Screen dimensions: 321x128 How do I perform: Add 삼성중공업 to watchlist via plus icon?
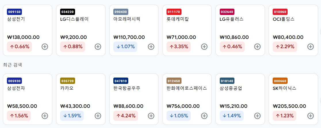coord(257,116)
